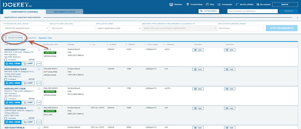Click info icon for M55342M04C124DS
Screen dimensions: 301x129
(39, 69)
